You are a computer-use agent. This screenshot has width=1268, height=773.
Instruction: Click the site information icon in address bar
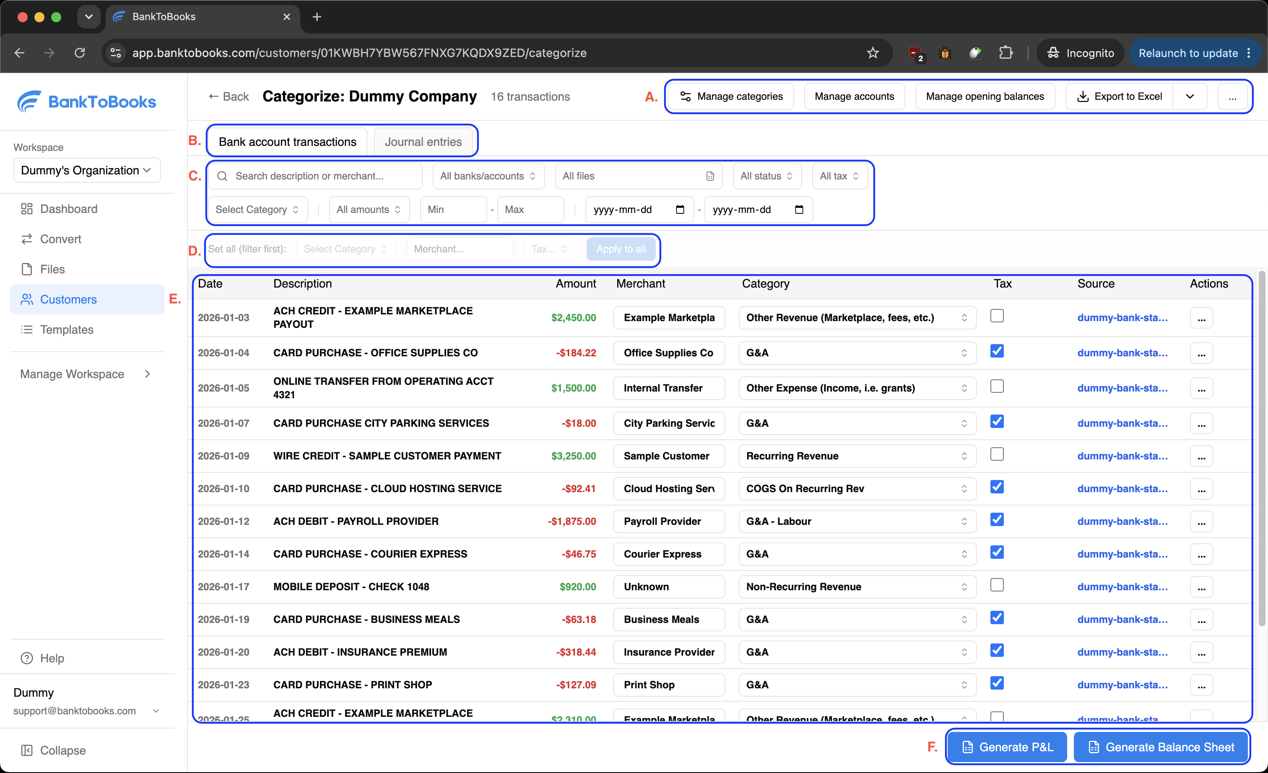coord(116,53)
